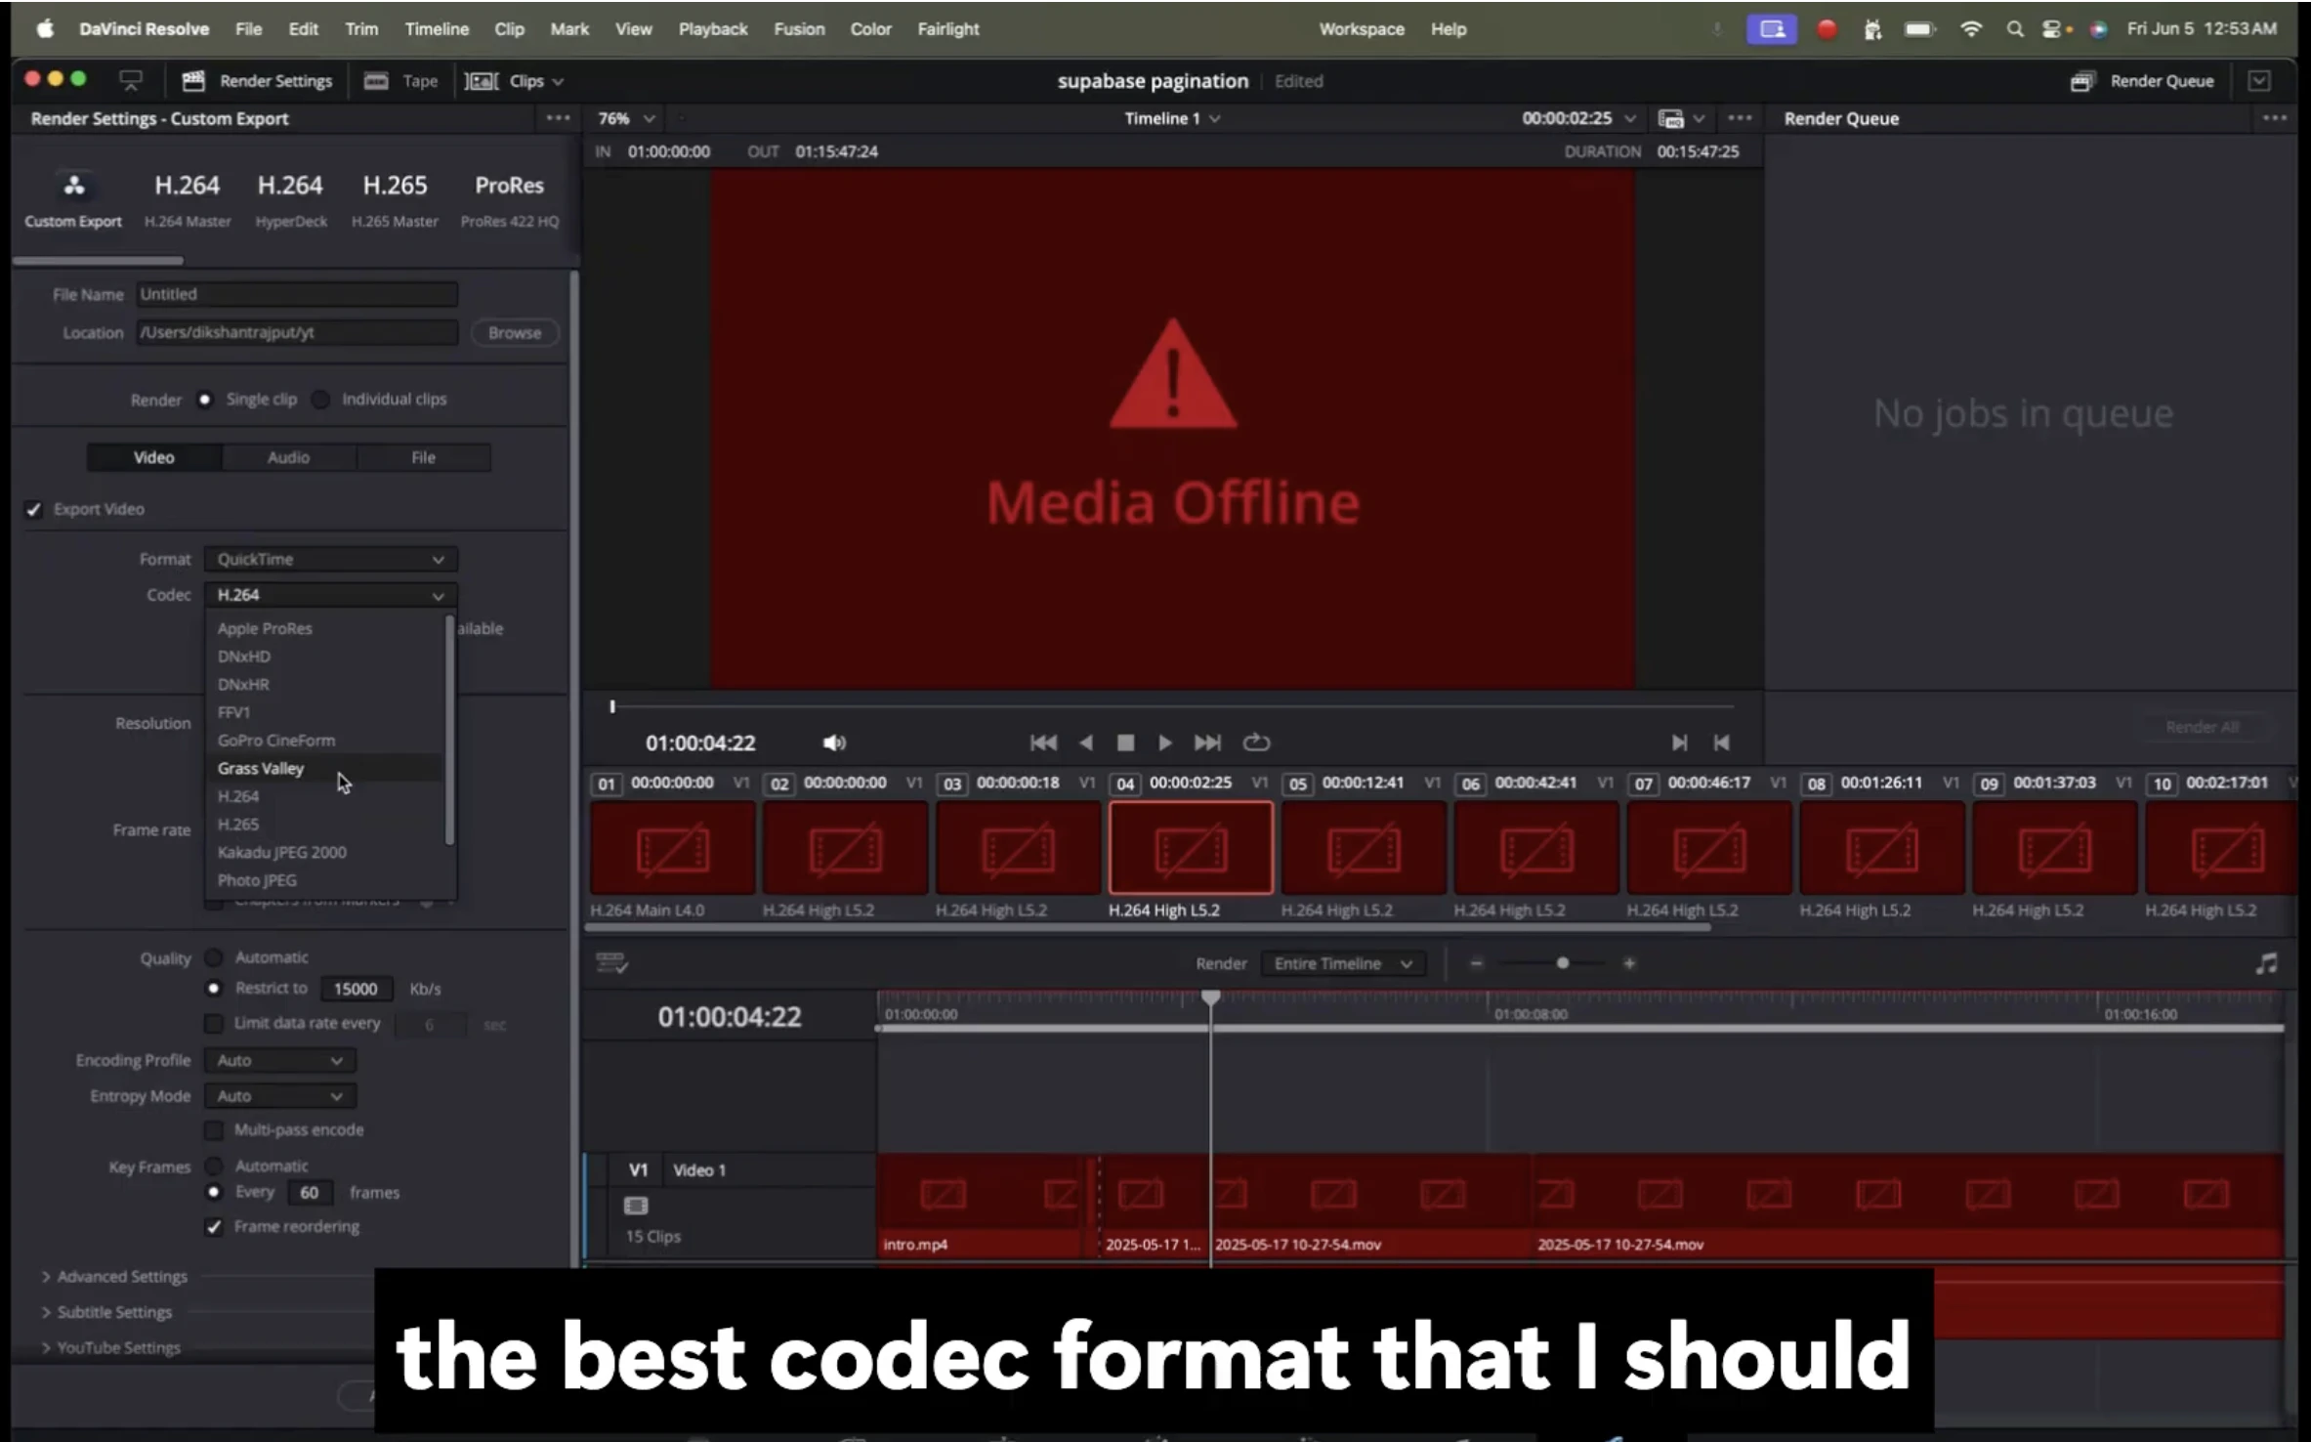Open the Playback menu

[x=712, y=29]
